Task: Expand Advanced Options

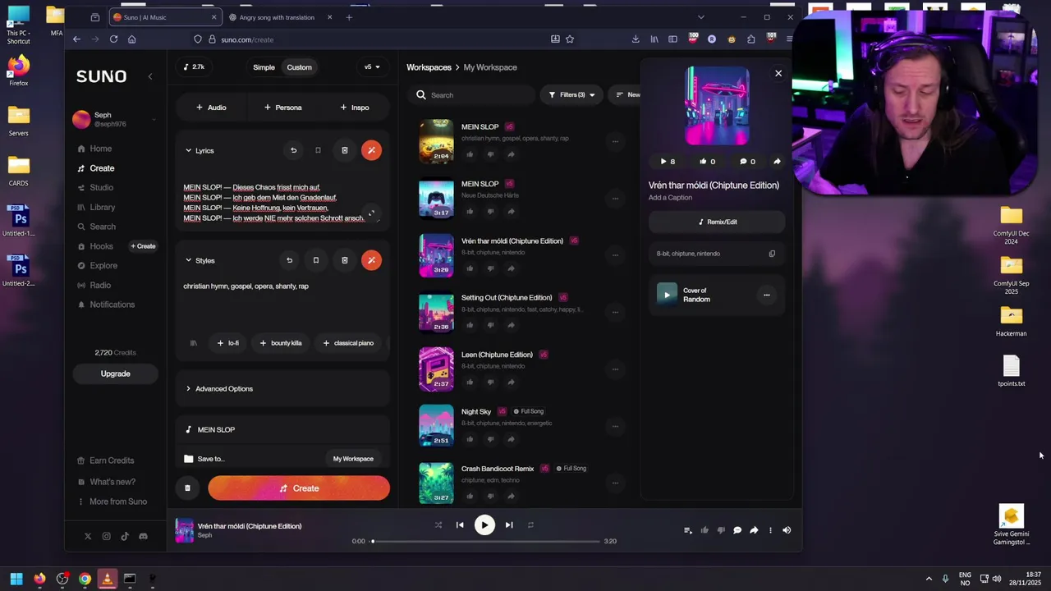Action: click(219, 389)
